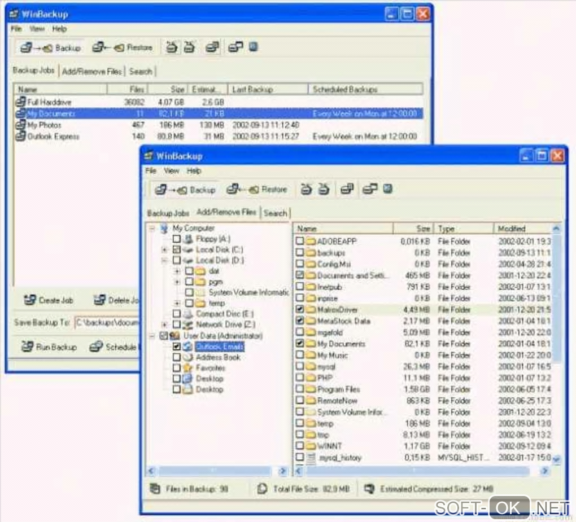Click the Backup toolbar button in front window
This screenshot has width=576, height=522.
click(185, 190)
